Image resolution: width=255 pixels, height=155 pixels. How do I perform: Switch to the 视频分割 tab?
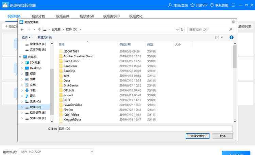pyautogui.click(x=38, y=16)
